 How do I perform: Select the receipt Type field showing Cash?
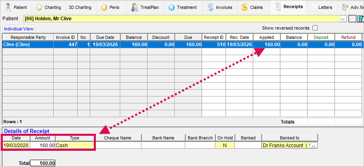75,145
